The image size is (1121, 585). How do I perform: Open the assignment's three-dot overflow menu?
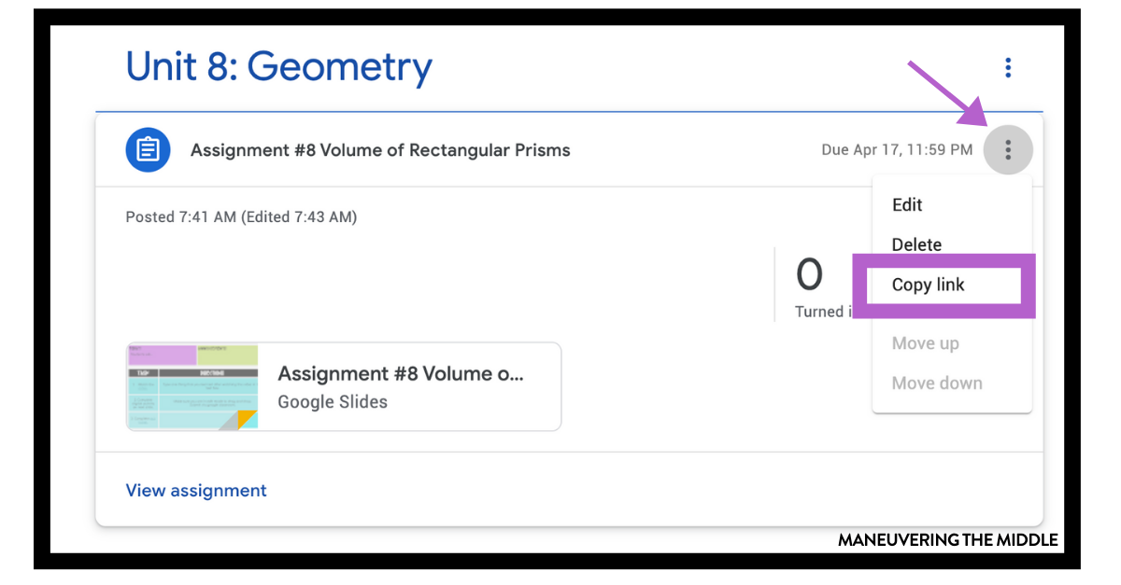(1007, 149)
